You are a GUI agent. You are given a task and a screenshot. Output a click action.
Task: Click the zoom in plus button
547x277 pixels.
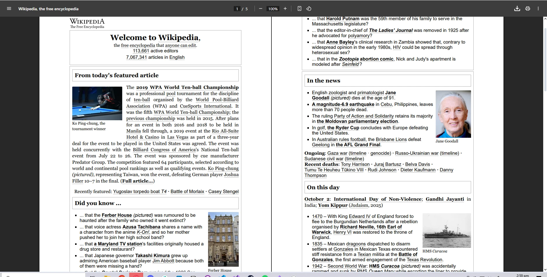[x=285, y=9]
